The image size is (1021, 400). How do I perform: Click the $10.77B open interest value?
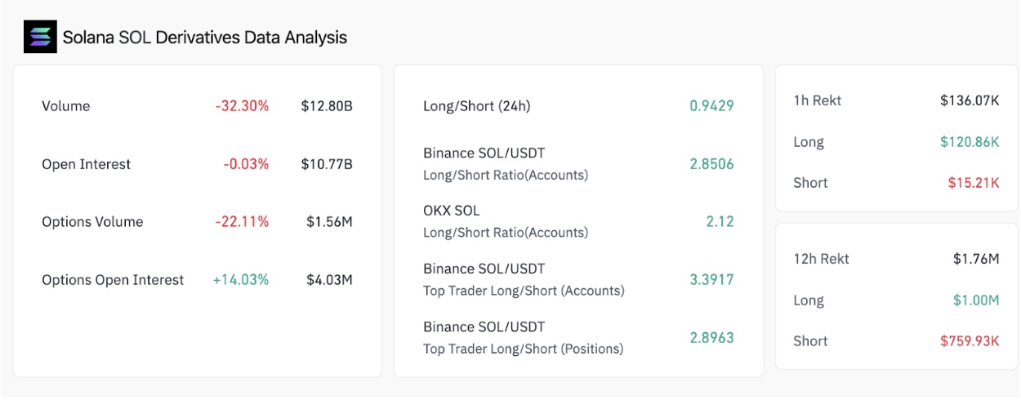(327, 164)
